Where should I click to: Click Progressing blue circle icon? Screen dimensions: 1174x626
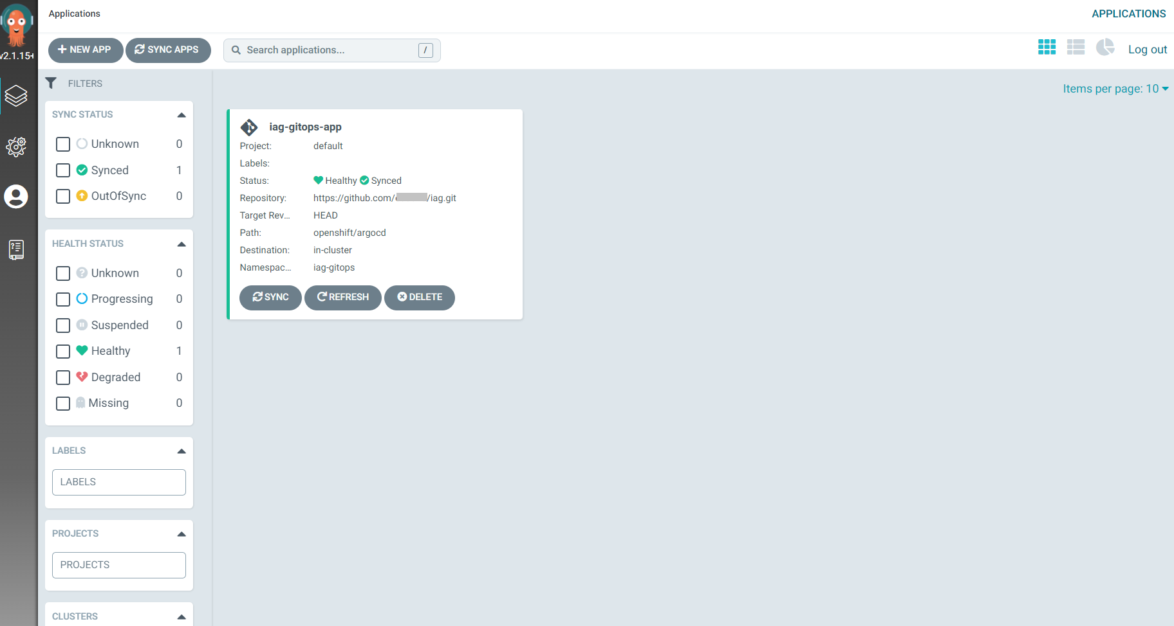(x=82, y=298)
